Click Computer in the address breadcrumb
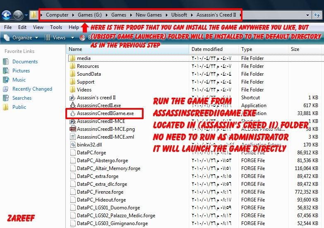324x228 pixels. pos(57,15)
